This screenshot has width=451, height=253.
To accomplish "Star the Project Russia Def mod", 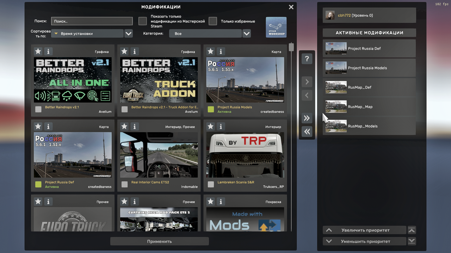I will [x=38, y=126].
